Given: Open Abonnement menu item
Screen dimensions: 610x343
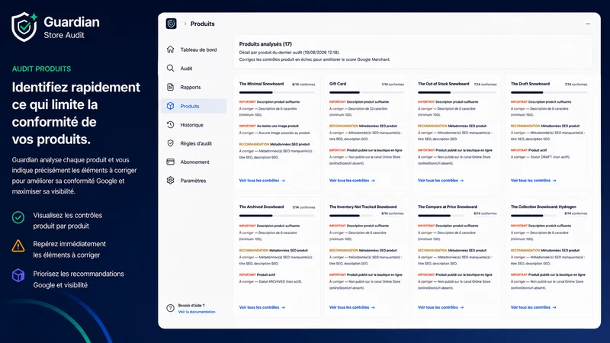Looking at the screenshot, I should (x=194, y=162).
